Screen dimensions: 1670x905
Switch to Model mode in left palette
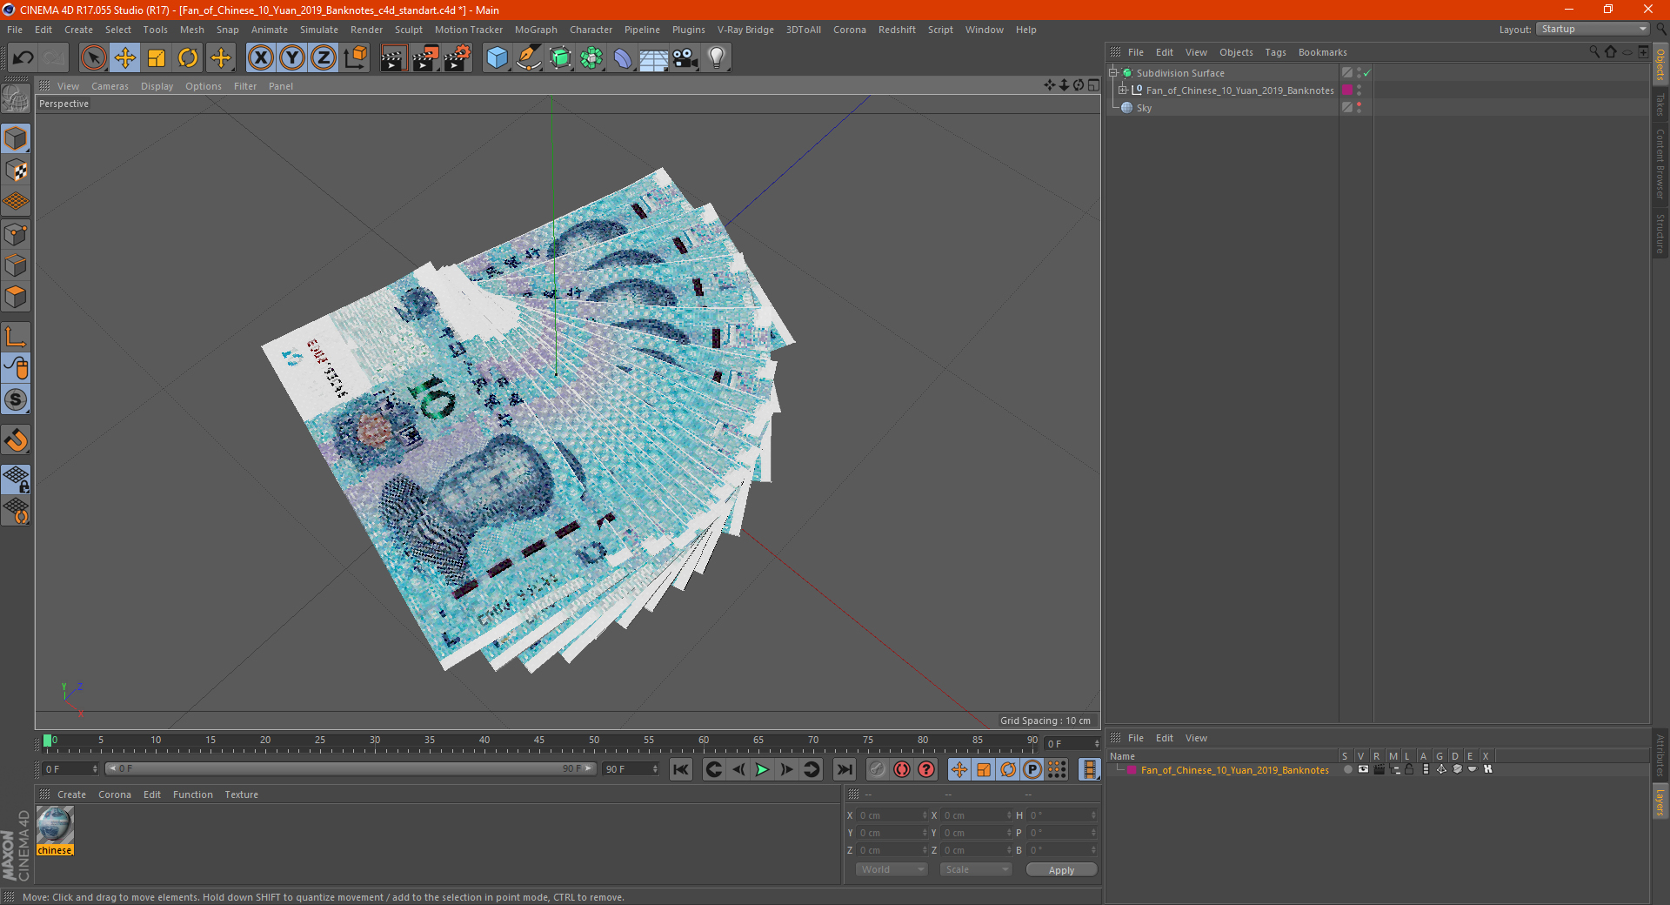(17, 138)
